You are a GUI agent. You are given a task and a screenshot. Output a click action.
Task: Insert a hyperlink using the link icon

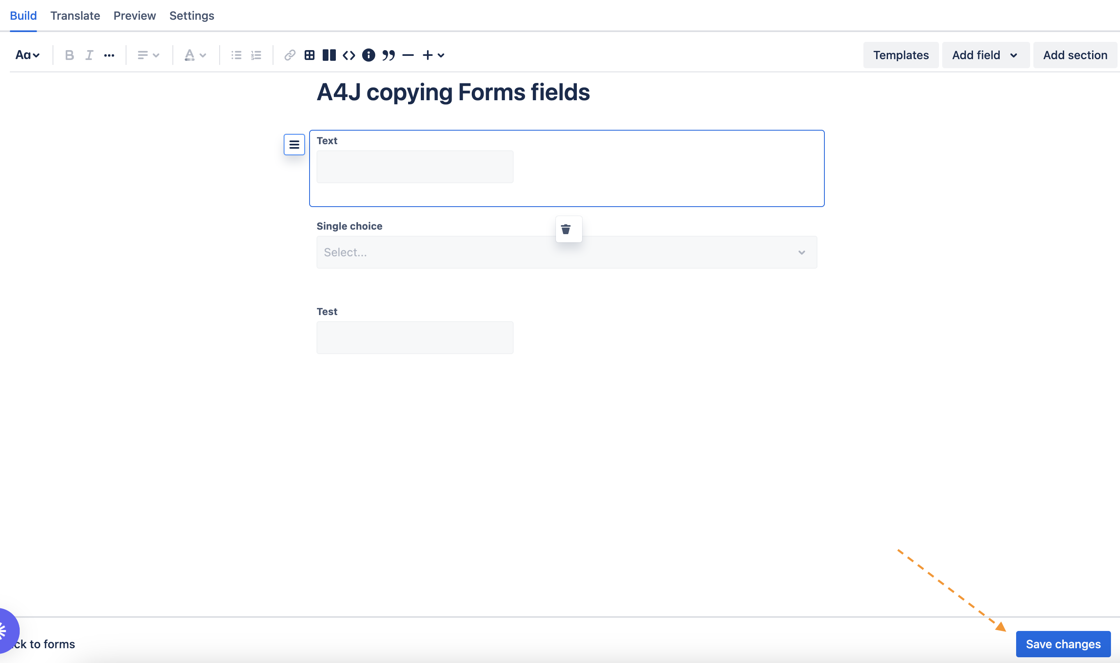click(x=289, y=55)
